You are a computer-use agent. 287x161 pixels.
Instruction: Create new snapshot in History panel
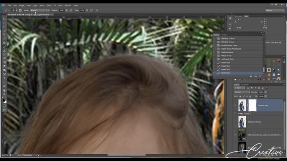(256, 76)
